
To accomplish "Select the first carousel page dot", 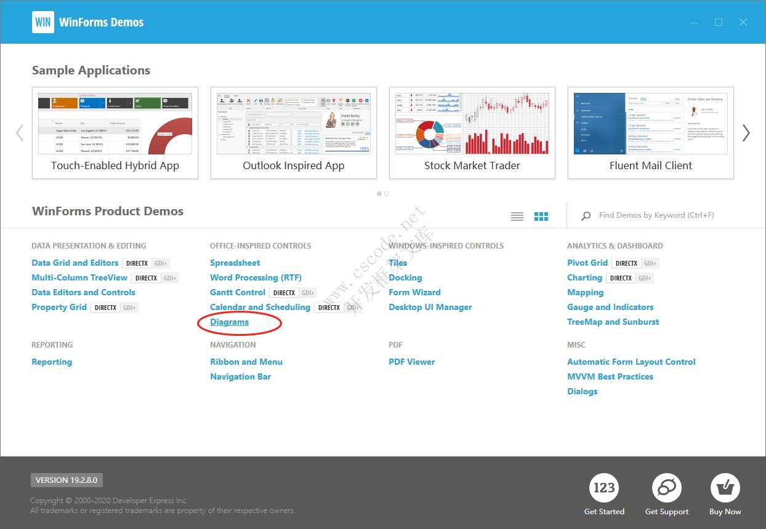I will point(379,194).
